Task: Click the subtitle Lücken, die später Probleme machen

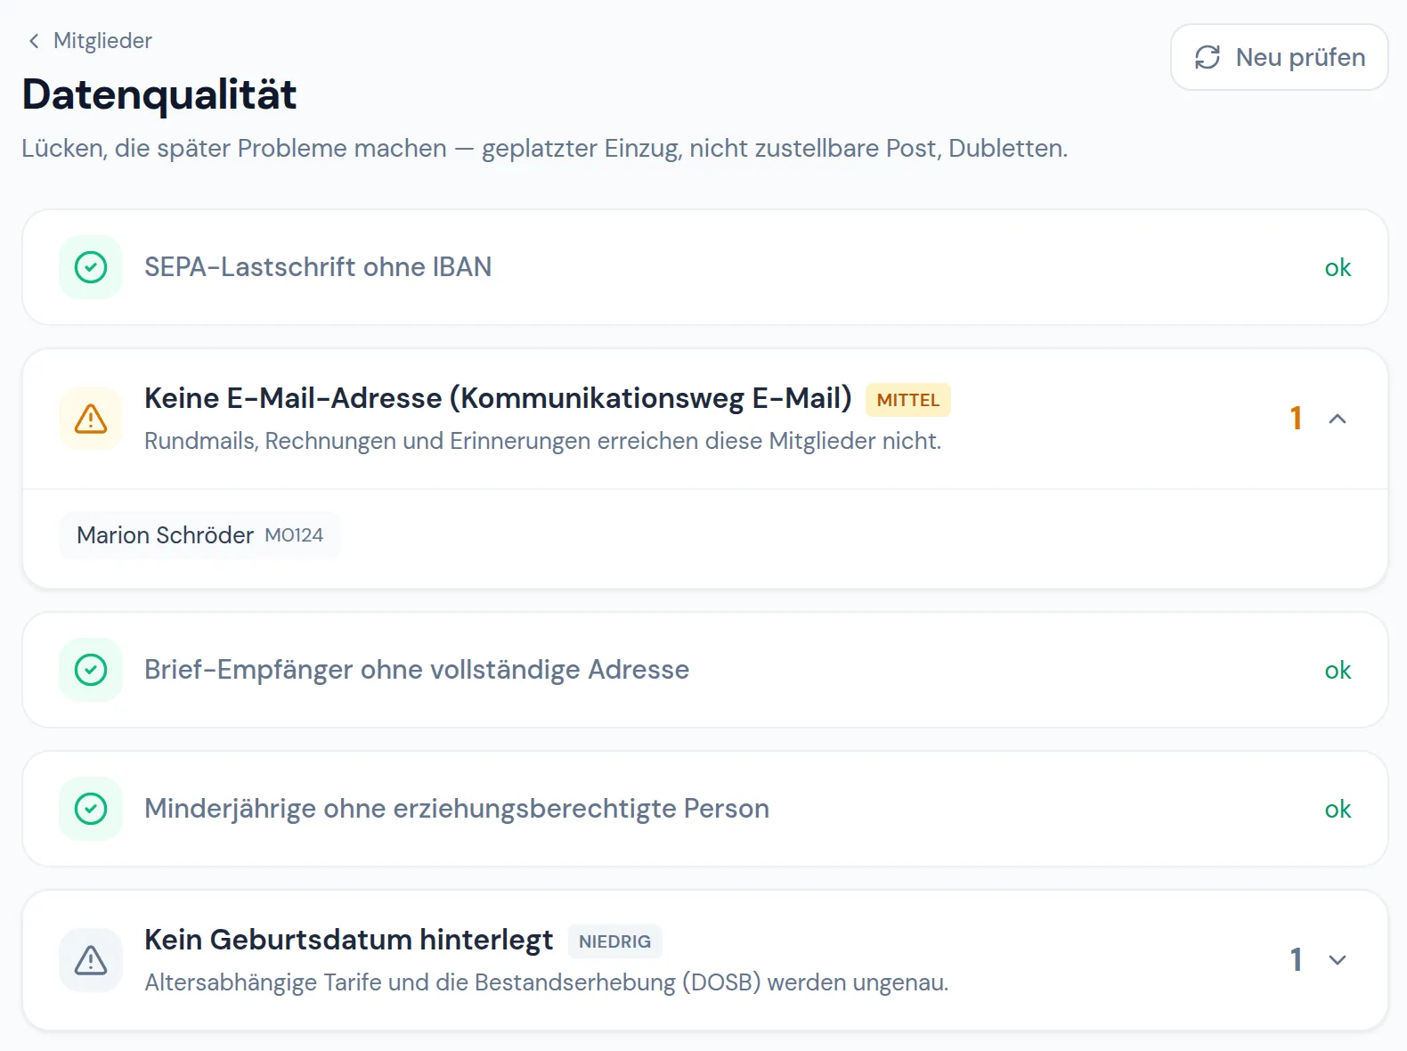Action: coord(234,148)
